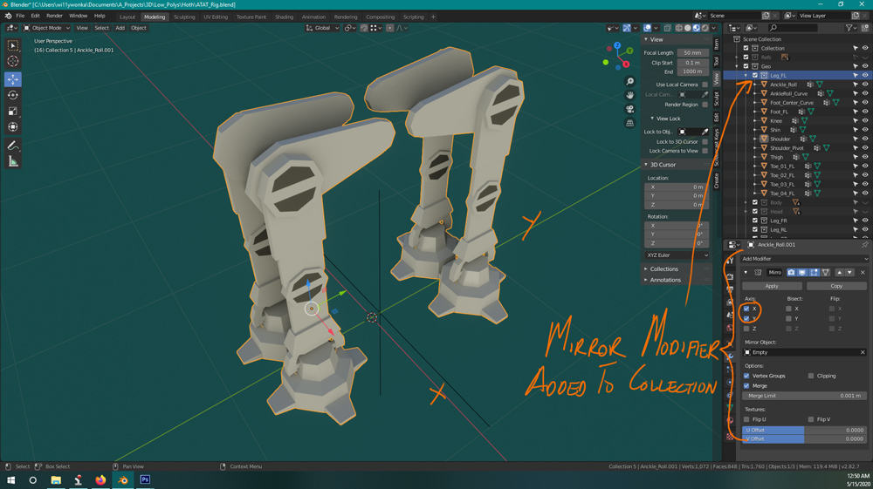Enable Lock to 3D Cursor checkbox
The height and width of the screenshot is (489, 873).
705,142
